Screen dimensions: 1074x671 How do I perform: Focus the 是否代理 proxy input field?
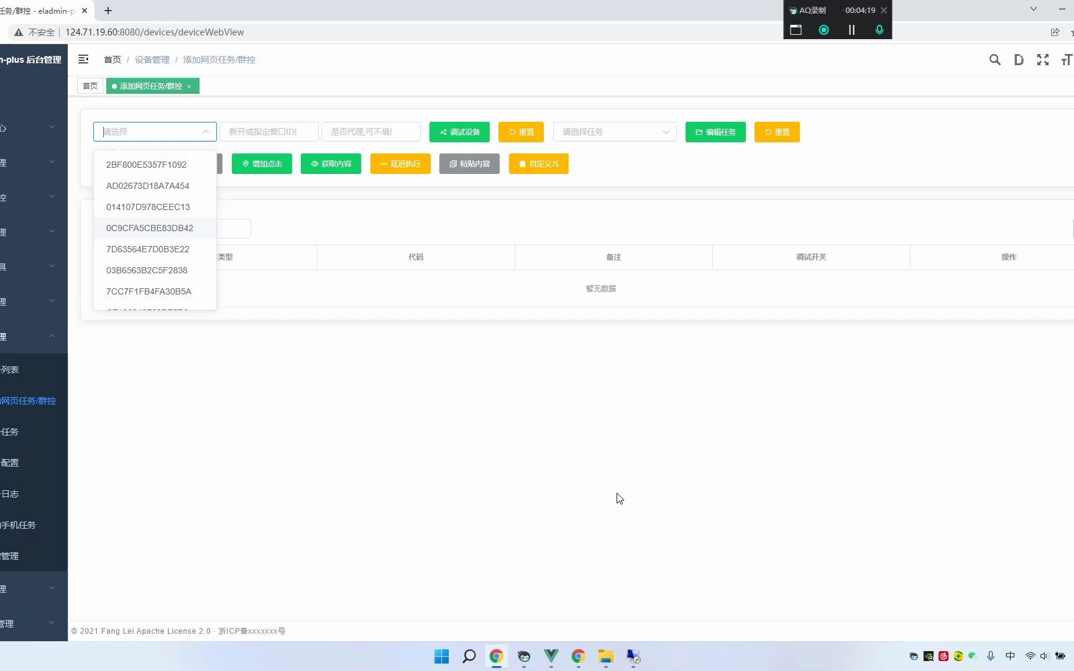(371, 132)
